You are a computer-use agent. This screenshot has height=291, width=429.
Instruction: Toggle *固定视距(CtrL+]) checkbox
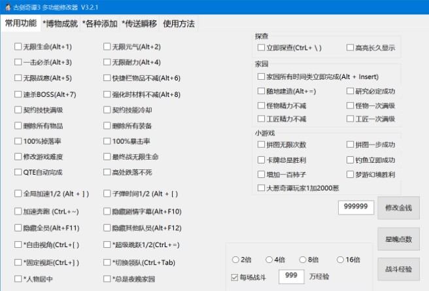tap(18, 262)
